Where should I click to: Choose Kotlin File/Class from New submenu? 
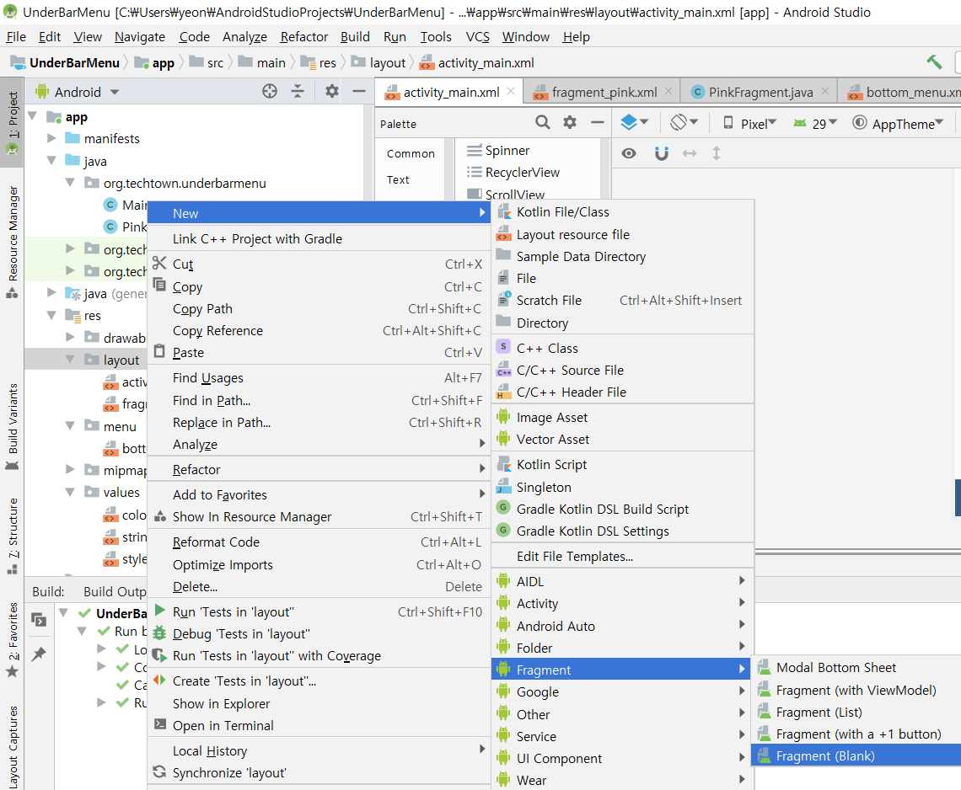click(x=623, y=212)
